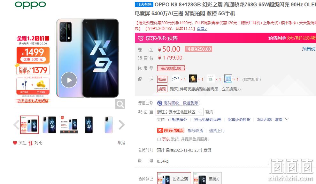Select the 黑桃K color option
The width and height of the screenshot is (316, 184).
[x=207, y=178]
